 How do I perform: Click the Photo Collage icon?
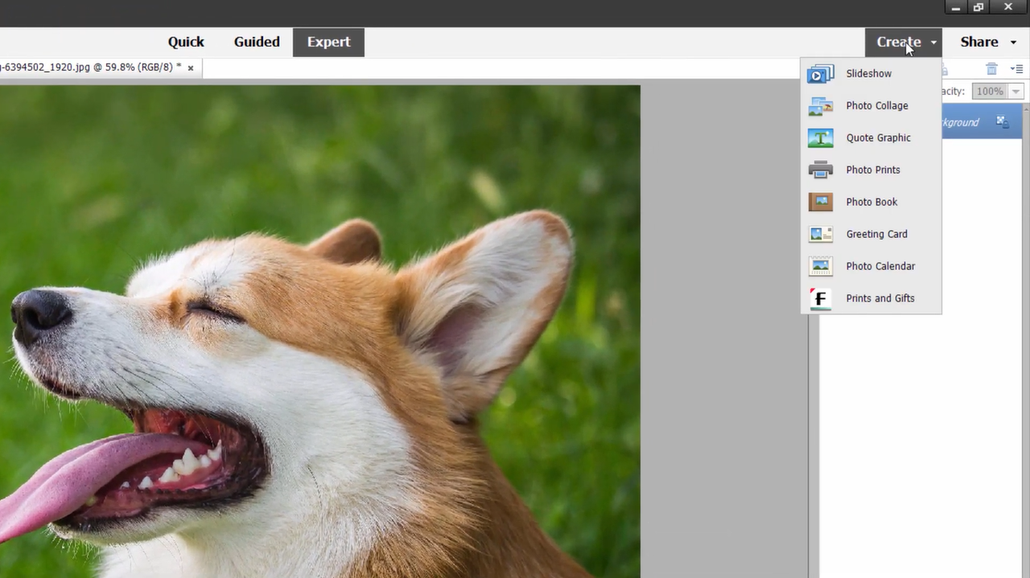point(820,106)
